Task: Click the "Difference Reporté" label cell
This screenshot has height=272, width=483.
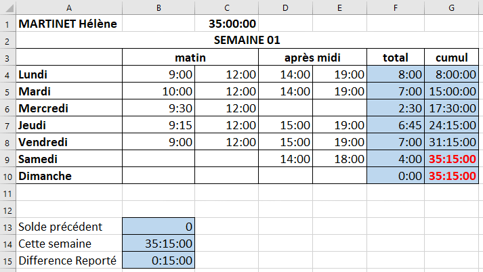Action: [68, 260]
